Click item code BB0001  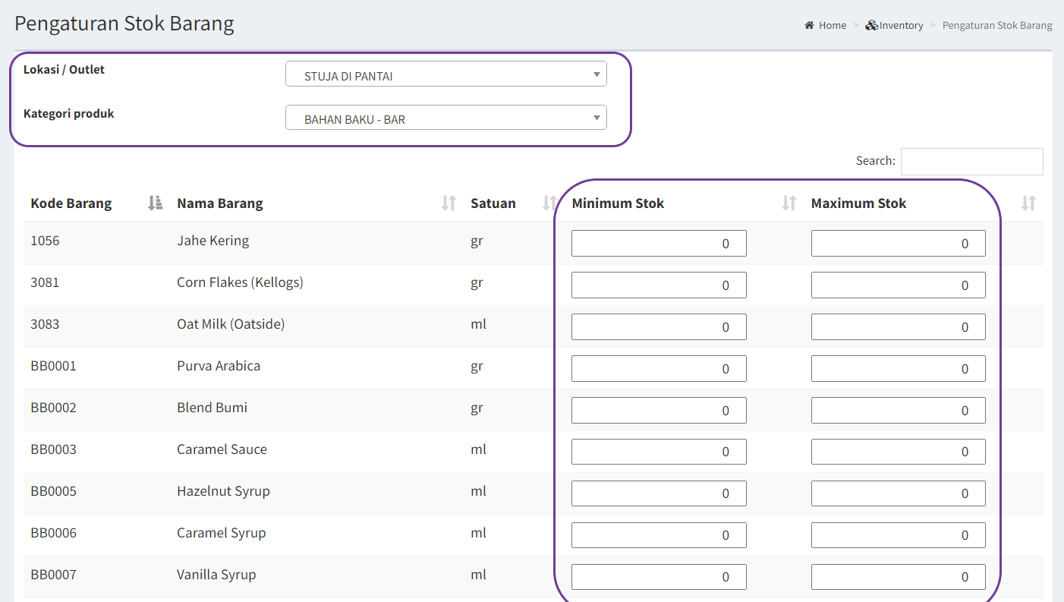[x=53, y=366]
